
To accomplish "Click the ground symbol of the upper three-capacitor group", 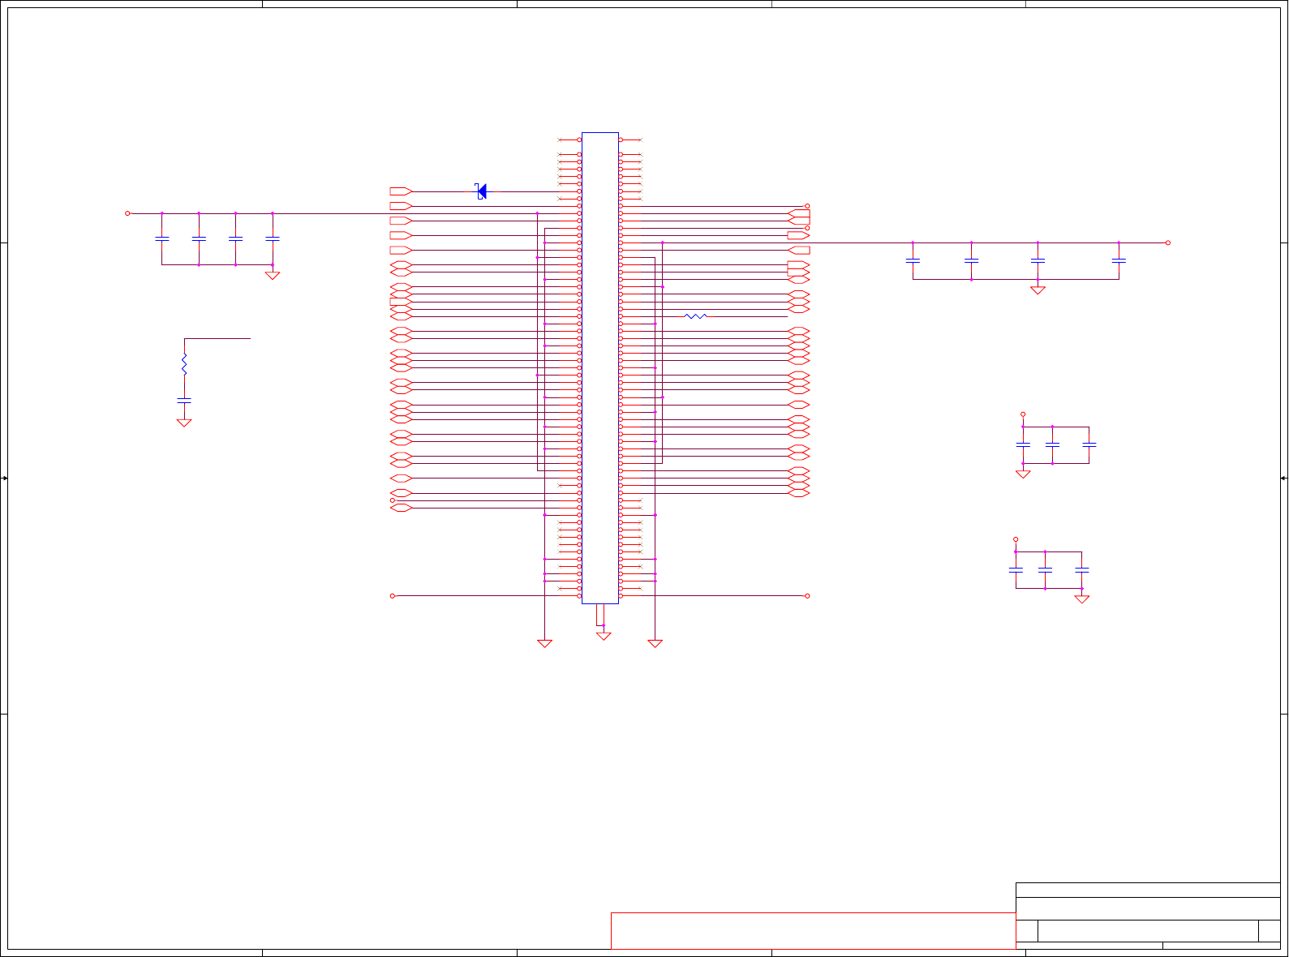I will [x=1023, y=474].
